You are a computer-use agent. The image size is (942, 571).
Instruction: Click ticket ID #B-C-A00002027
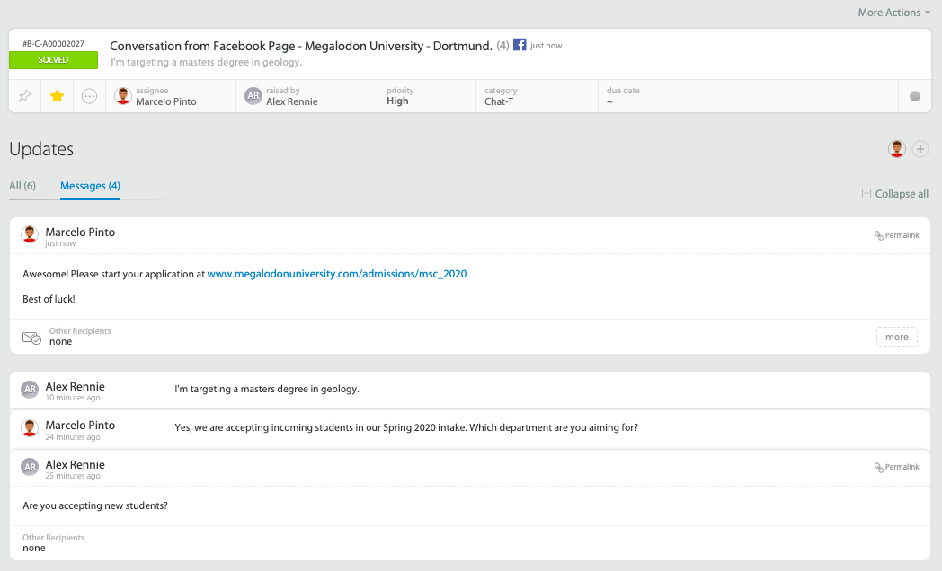[x=53, y=44]
